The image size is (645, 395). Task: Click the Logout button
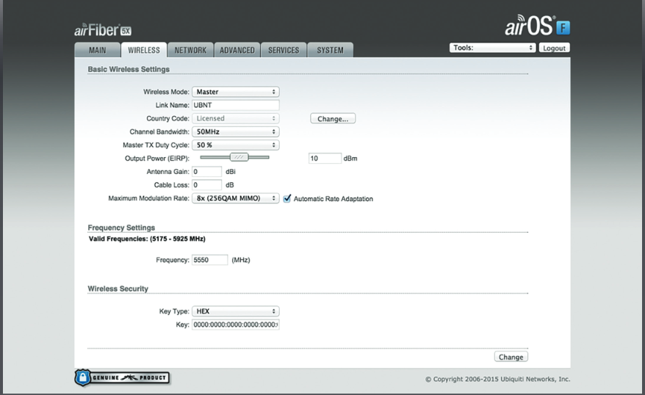tap(554, 48)
